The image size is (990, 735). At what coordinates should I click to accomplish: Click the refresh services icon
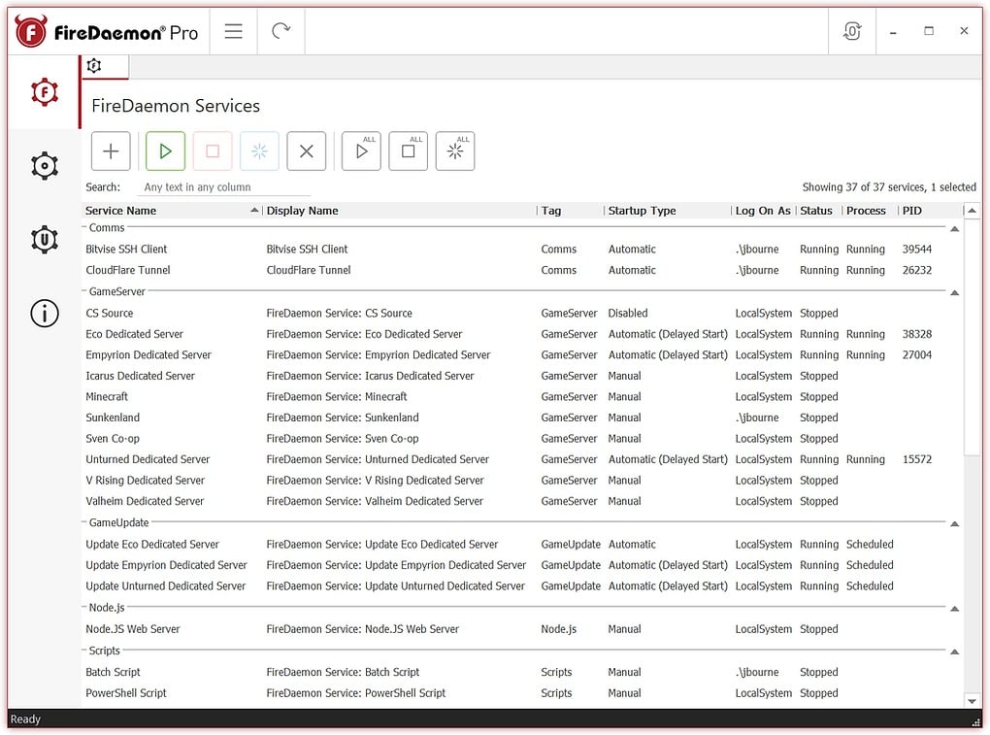280,30
